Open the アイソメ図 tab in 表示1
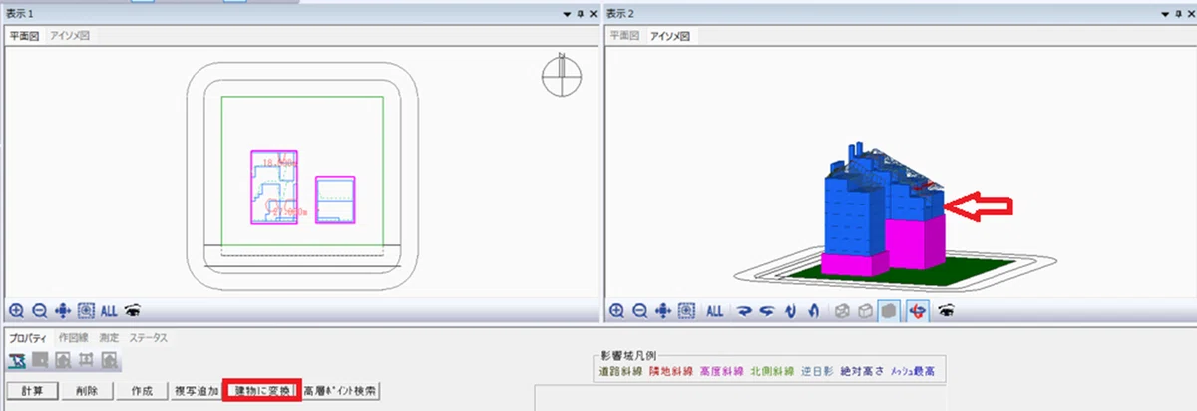 (72, 36)
